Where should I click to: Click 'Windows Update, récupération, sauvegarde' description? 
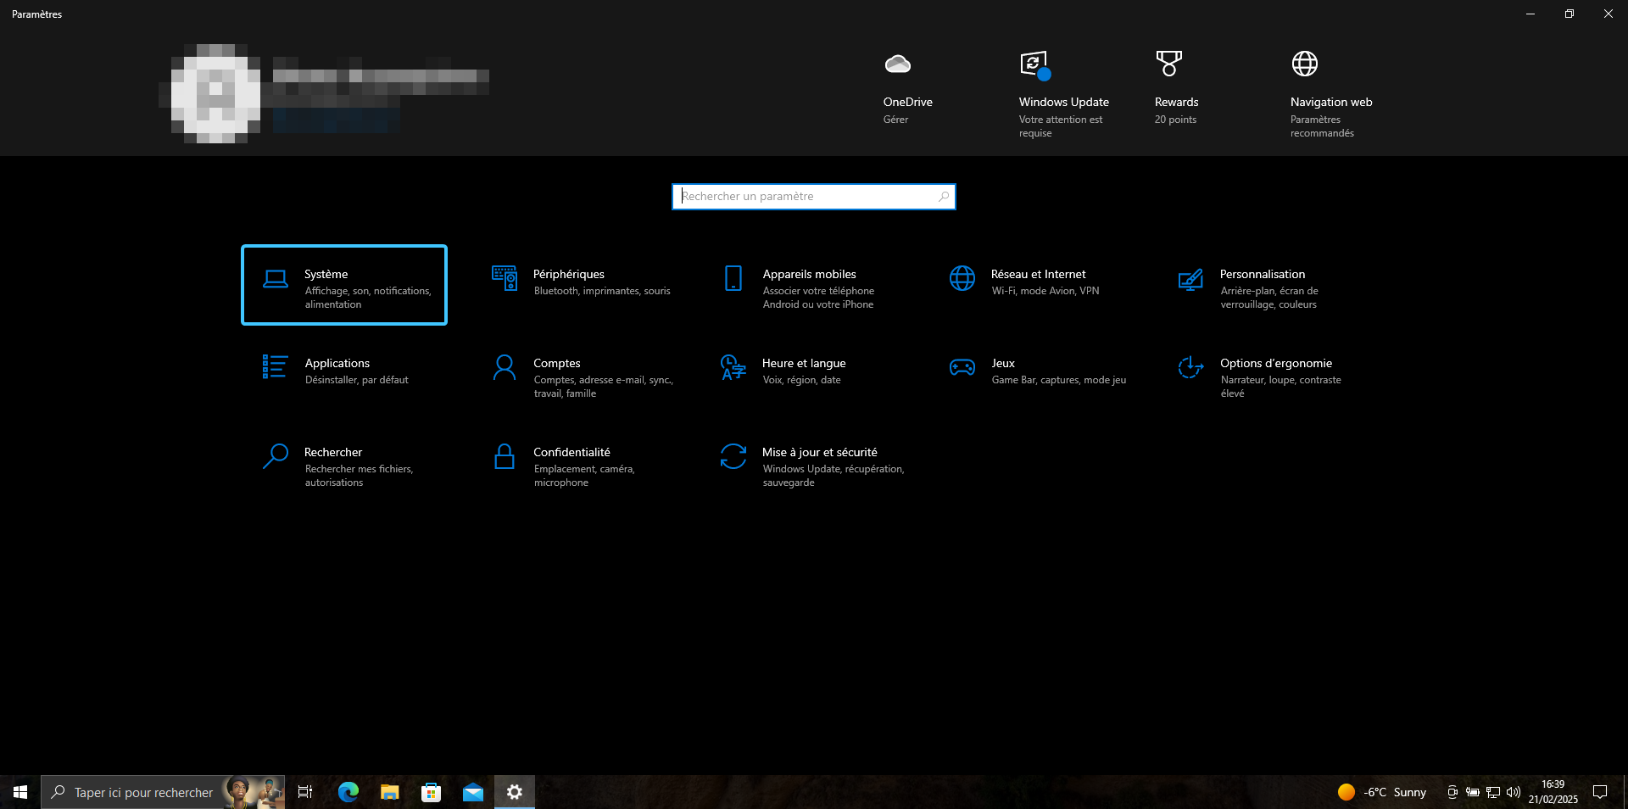click(834, 476)
